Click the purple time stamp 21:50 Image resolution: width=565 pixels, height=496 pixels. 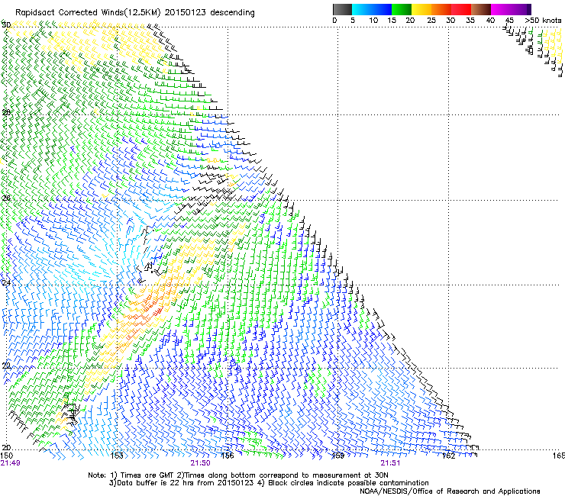(x=200, y=463)
